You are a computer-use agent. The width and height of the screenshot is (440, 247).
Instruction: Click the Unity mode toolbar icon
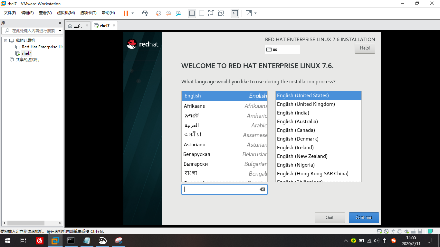[221, 13]
